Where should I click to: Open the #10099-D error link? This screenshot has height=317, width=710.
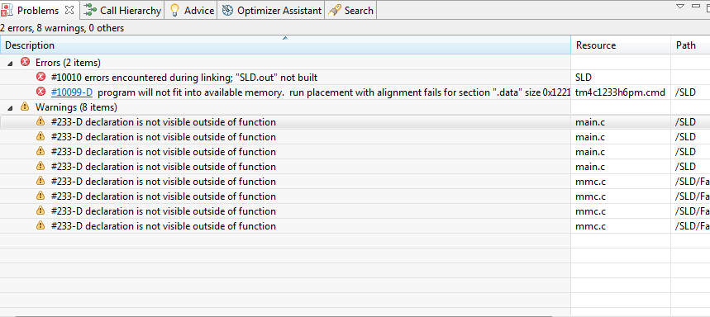(x=72, y=92)
